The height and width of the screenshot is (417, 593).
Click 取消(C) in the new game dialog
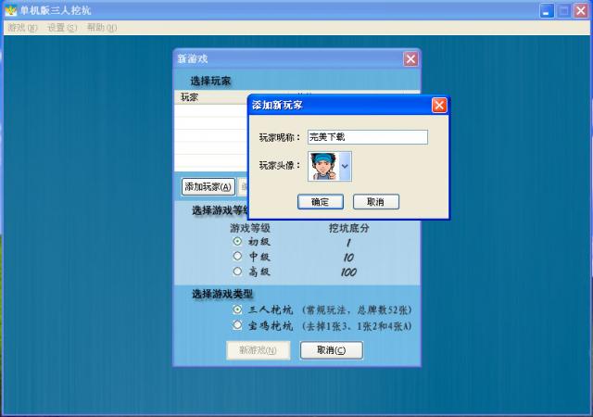pyautogui.click(x=331, y=350)
